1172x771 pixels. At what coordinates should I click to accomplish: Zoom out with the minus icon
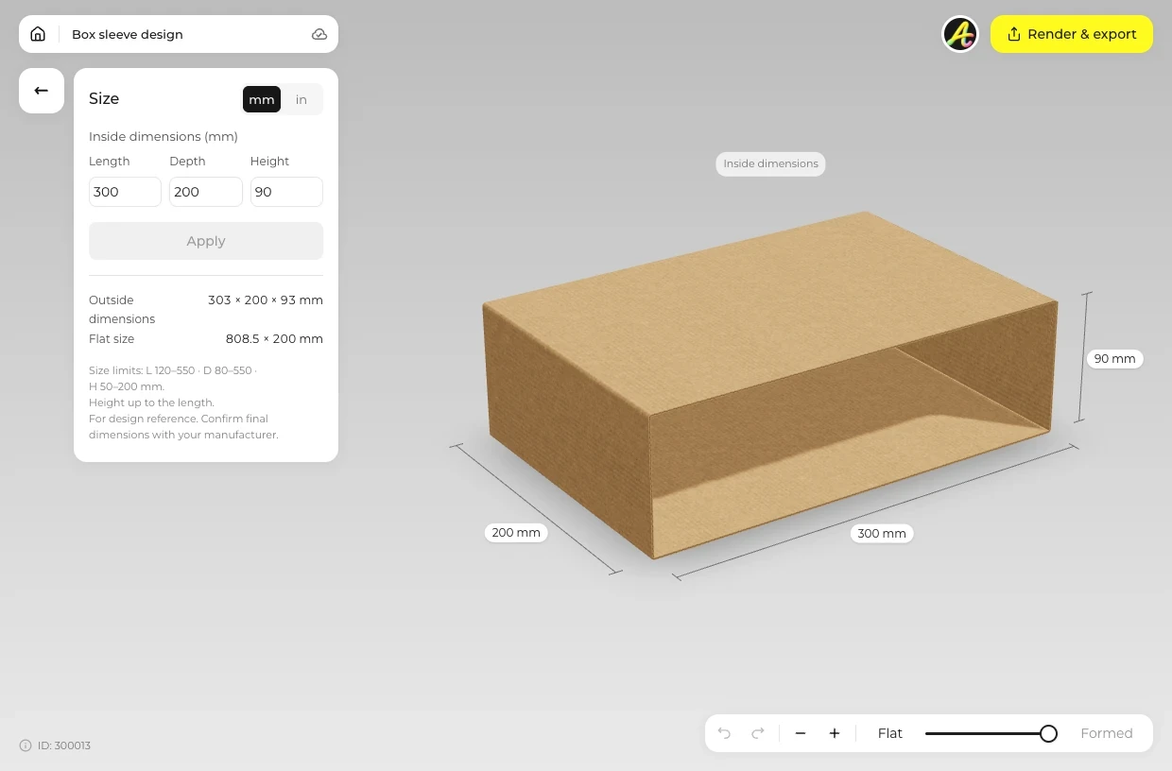tap(801, 733)
